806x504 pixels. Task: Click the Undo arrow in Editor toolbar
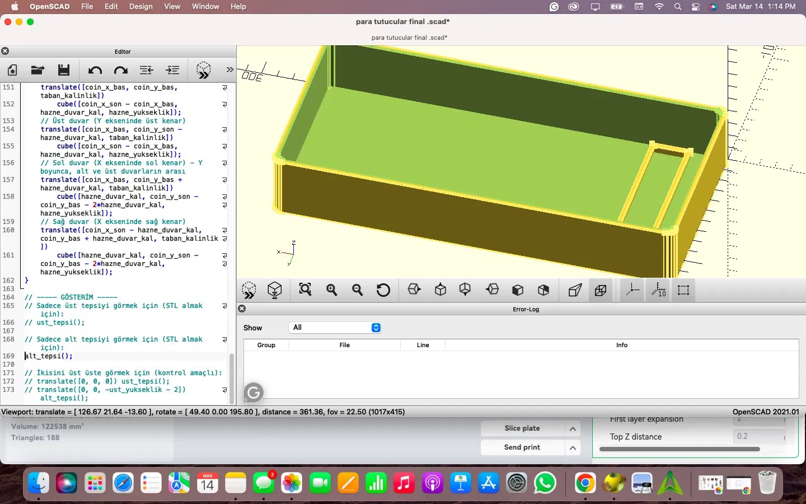point(95,70)
